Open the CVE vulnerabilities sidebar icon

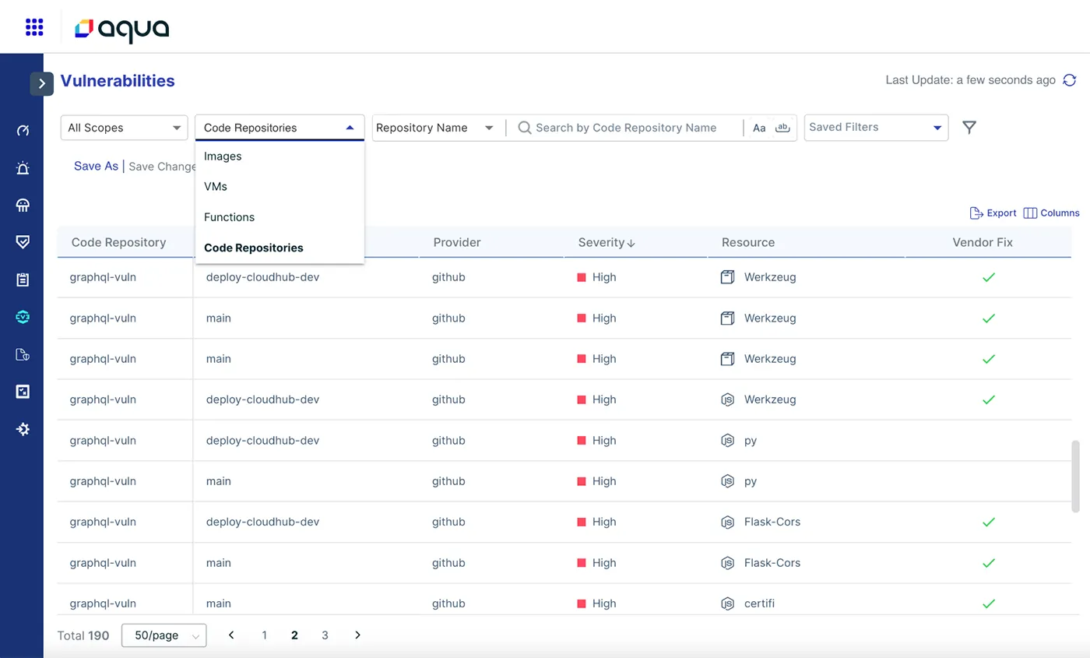(23, 317)
